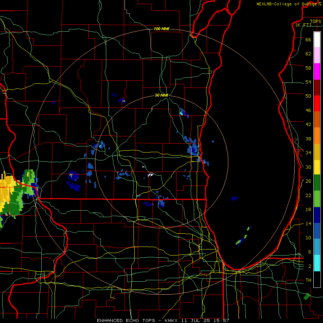Click the 38 scale value

(x=308, y=139)
